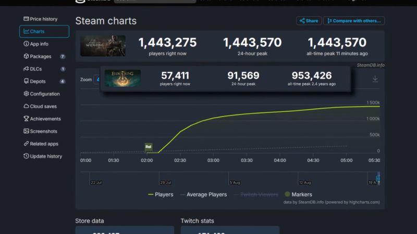Click the Elden Ring game thumbnail

[122, 79]
